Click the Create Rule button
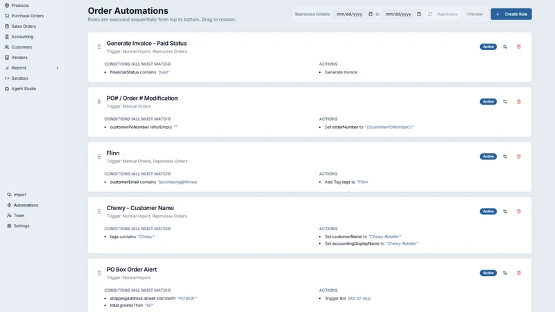The height and width of the screenshot is (312, 555). pyautogui.click(x=511, y=14)
